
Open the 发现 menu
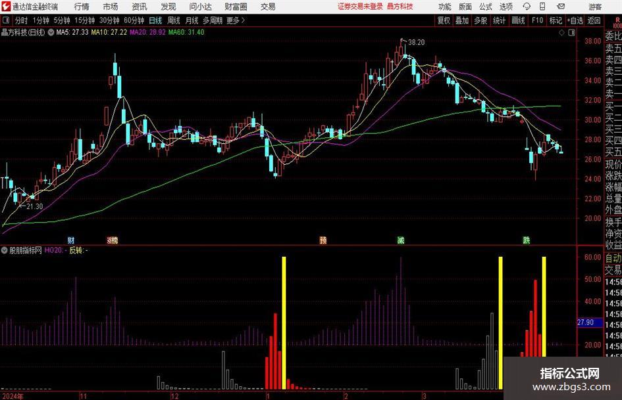(x=168, y=7)
